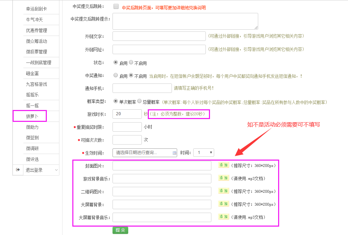
Task: Submit the form with 提交 button
Action: [120, 230]
